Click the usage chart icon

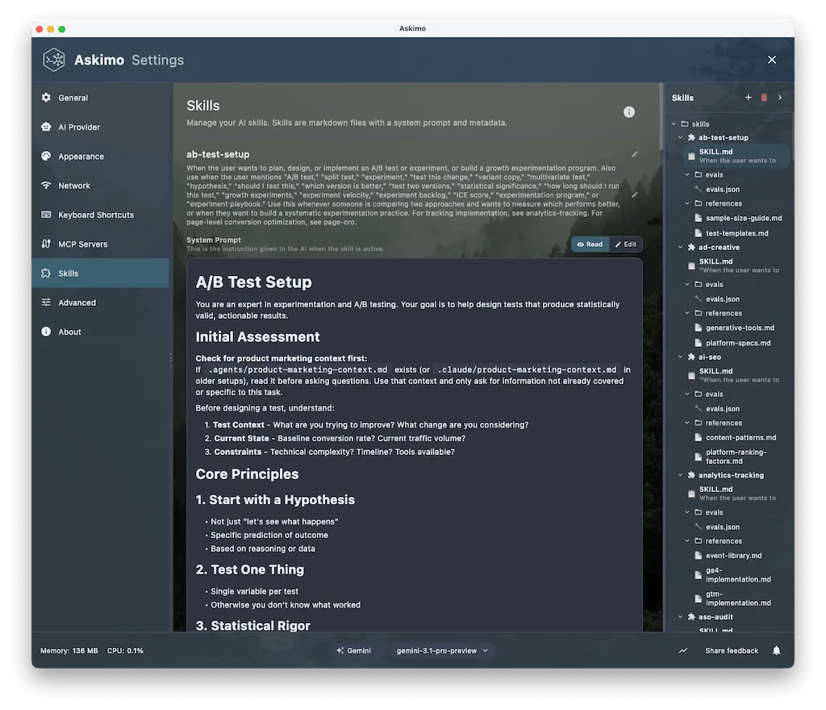pos(683,651)
